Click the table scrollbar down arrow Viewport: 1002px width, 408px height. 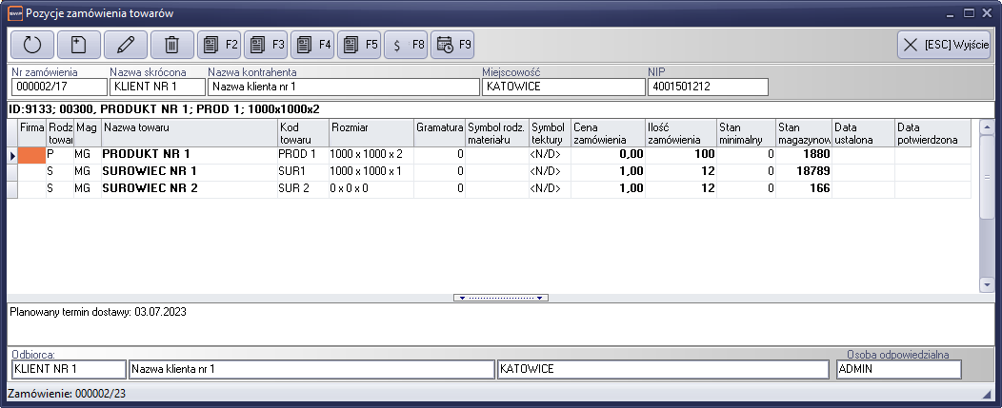(987, 285)
